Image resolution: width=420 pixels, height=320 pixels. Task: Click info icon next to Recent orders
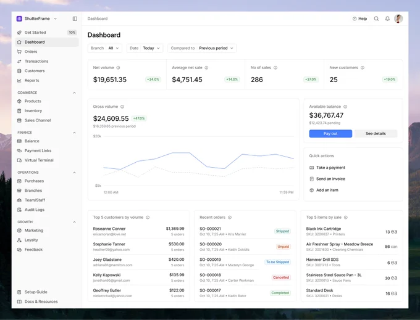pos(230,218)
